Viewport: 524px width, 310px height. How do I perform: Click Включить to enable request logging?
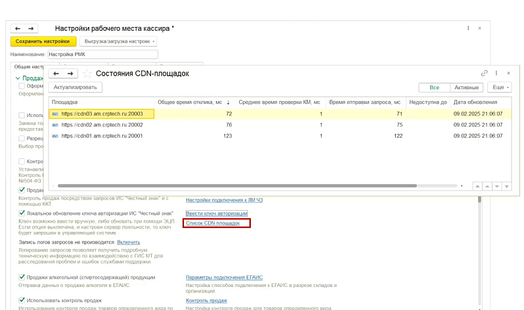(x=128, y=242)
